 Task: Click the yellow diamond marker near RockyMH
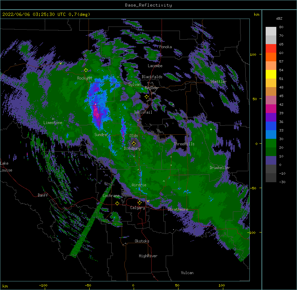click(86, 70)
